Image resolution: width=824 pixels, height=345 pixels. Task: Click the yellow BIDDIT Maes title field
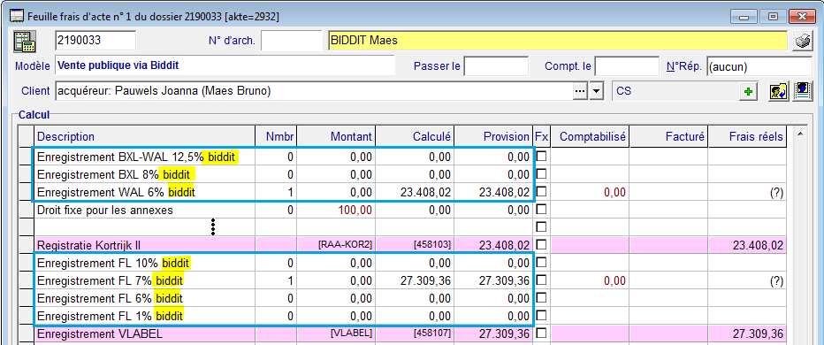point(558,41)
